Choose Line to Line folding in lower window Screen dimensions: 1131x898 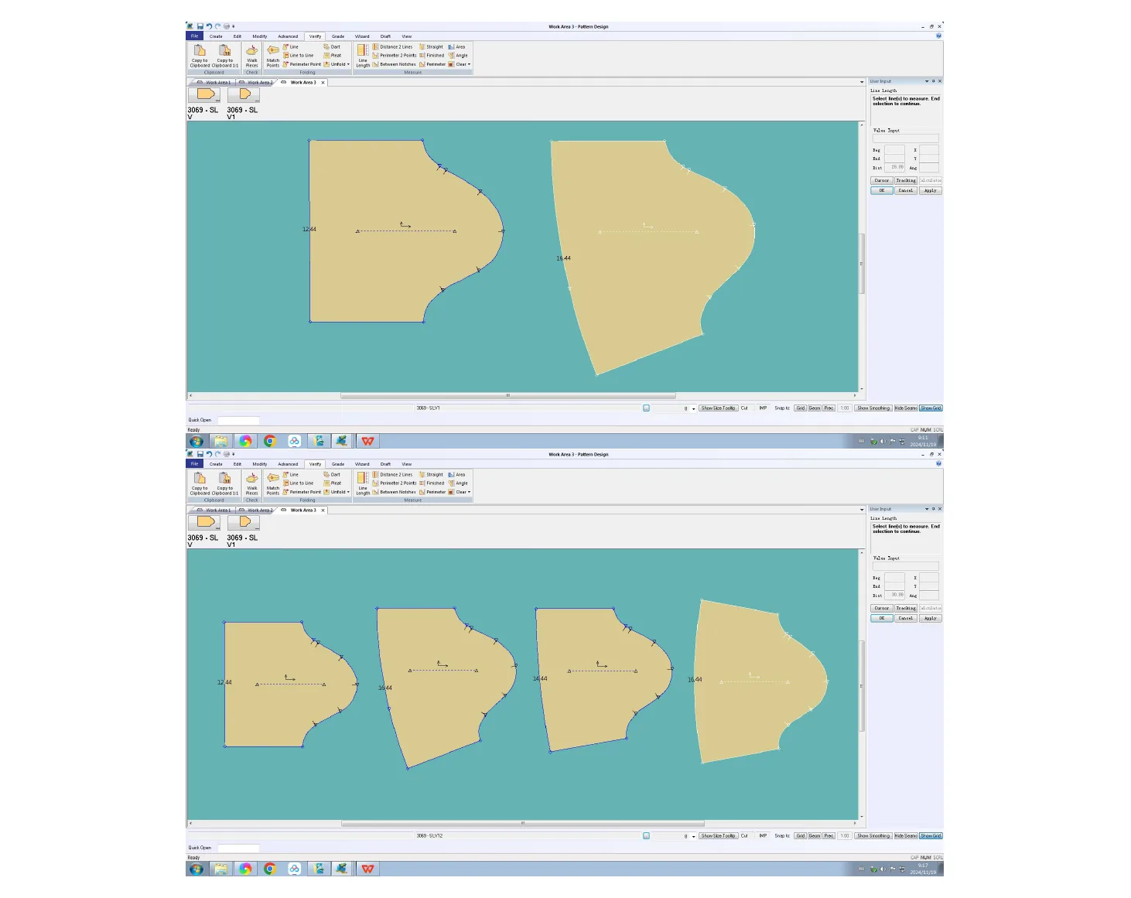[299, 483]
